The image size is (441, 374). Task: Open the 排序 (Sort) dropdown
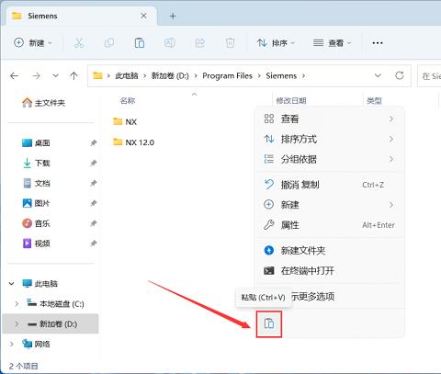(x=276, y=43)
